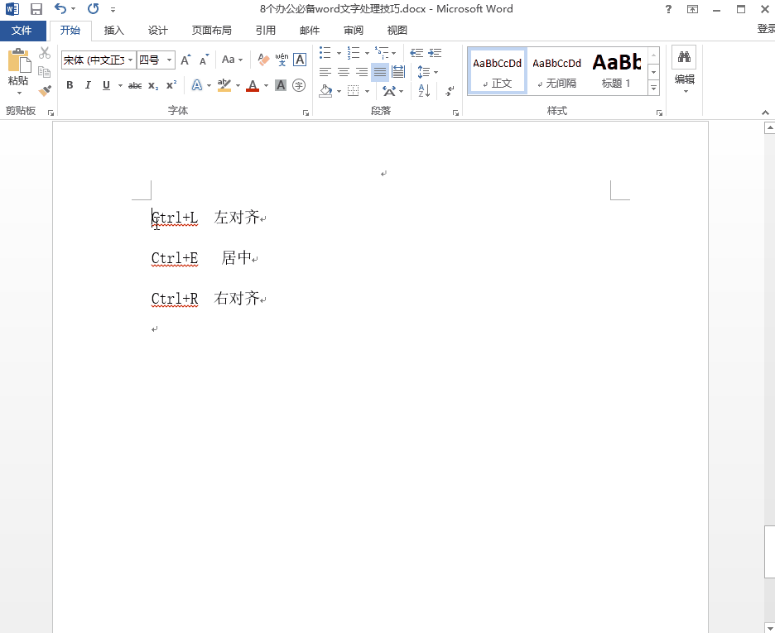Image resolution: width=775 pixels, height=633 pixels.
Task: Click the Grow Font icon
Action: click(x=185, y=60)
